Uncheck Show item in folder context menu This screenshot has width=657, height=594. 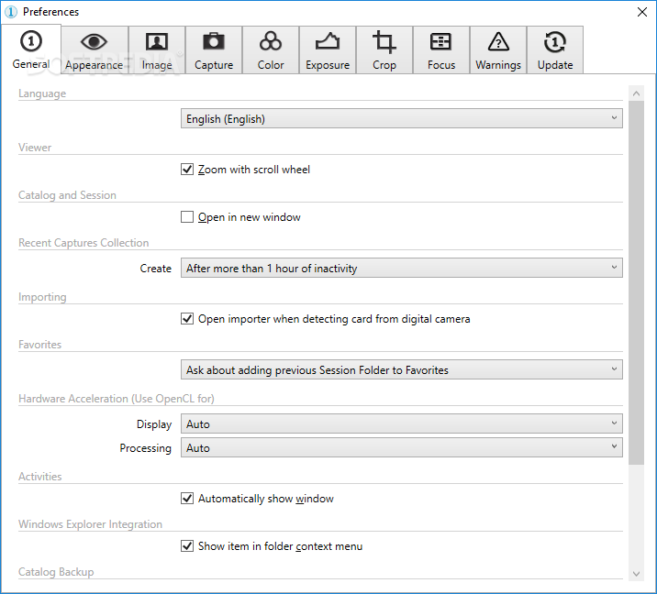[x=187, y=546]
